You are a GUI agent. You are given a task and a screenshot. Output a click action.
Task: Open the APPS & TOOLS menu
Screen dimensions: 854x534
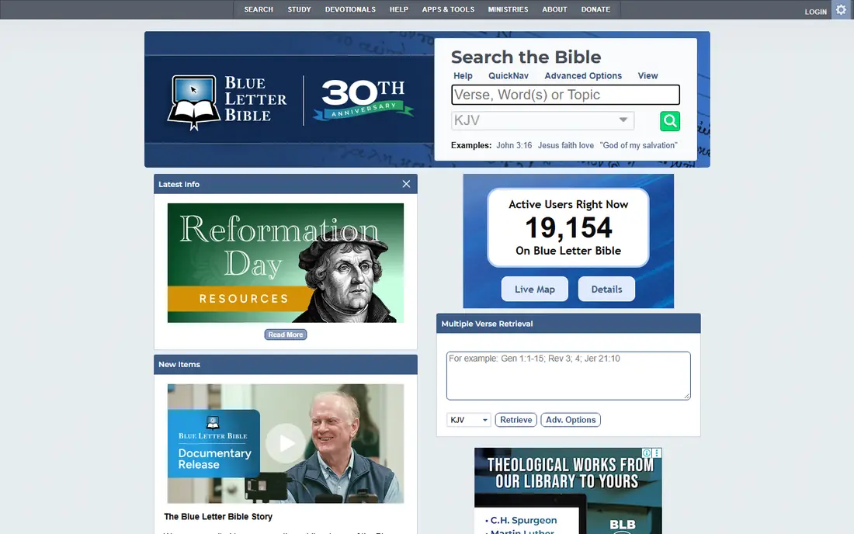448,9
